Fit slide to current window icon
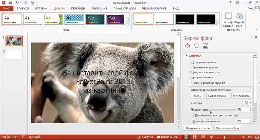This screenshot has width=260, height=140. (x=257, y=137)
